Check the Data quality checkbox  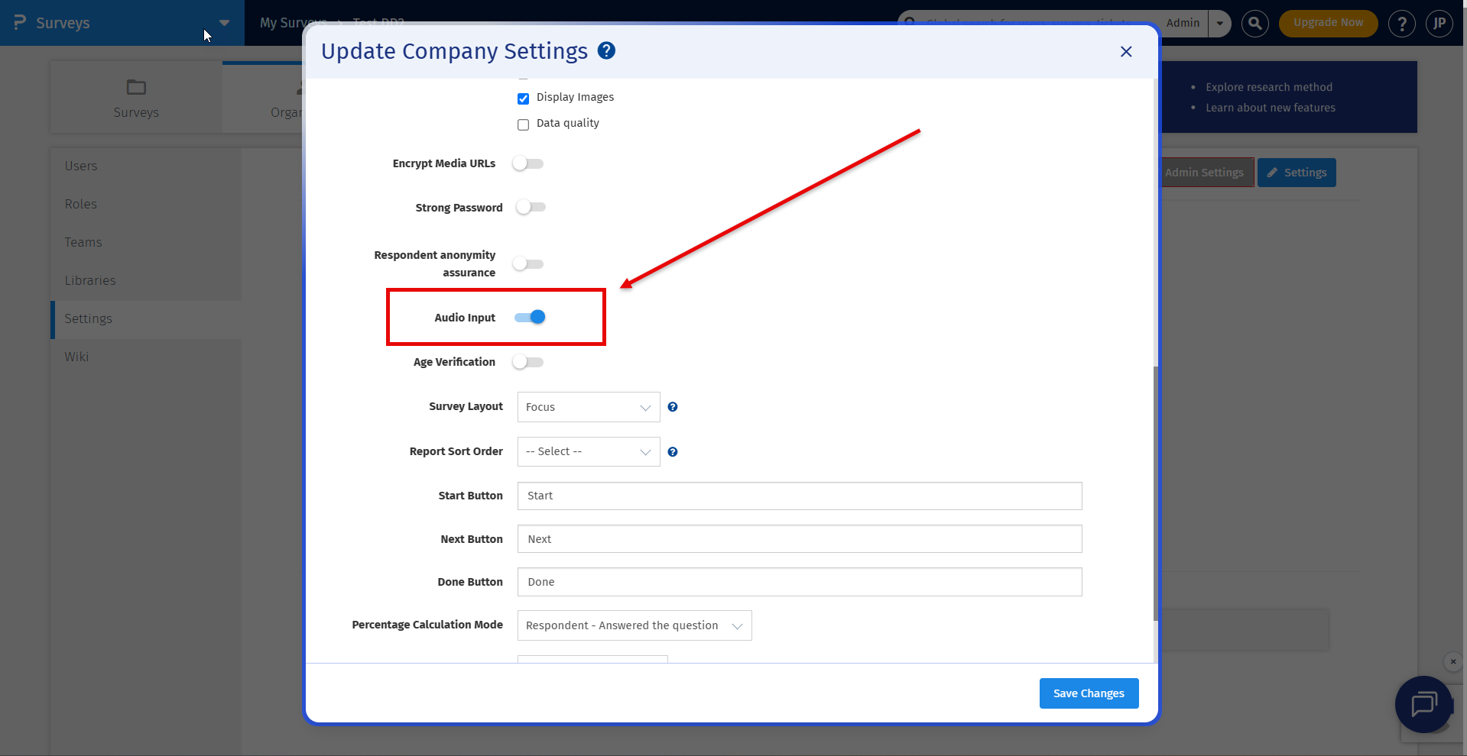(x=523, y=124)
